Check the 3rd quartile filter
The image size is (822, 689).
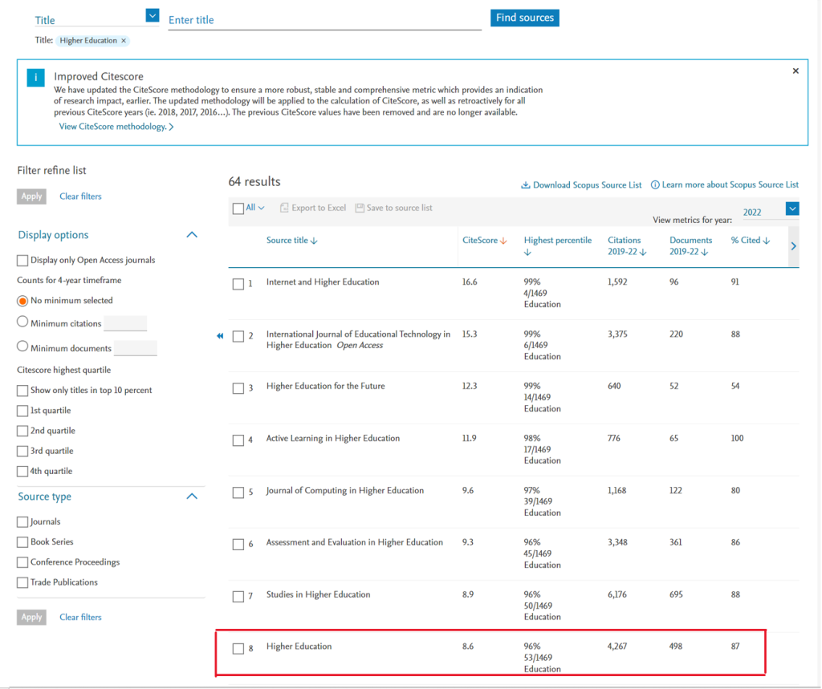22,451
